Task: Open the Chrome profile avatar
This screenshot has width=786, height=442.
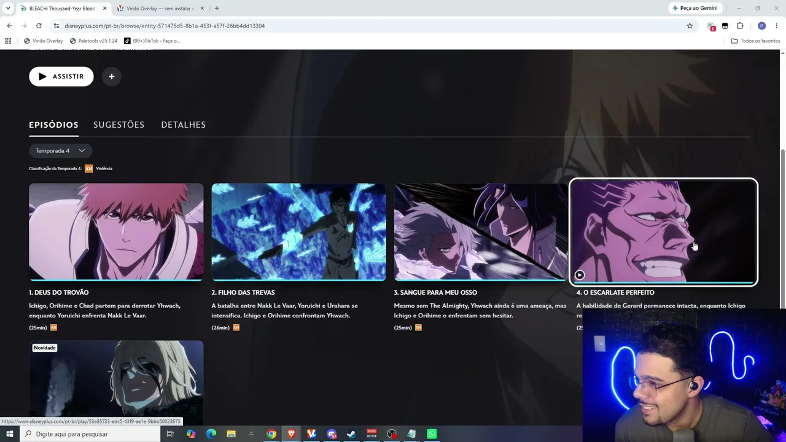Action: 762,26
